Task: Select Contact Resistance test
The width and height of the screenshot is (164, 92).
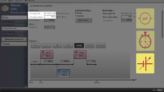Action: coord(14,21)
